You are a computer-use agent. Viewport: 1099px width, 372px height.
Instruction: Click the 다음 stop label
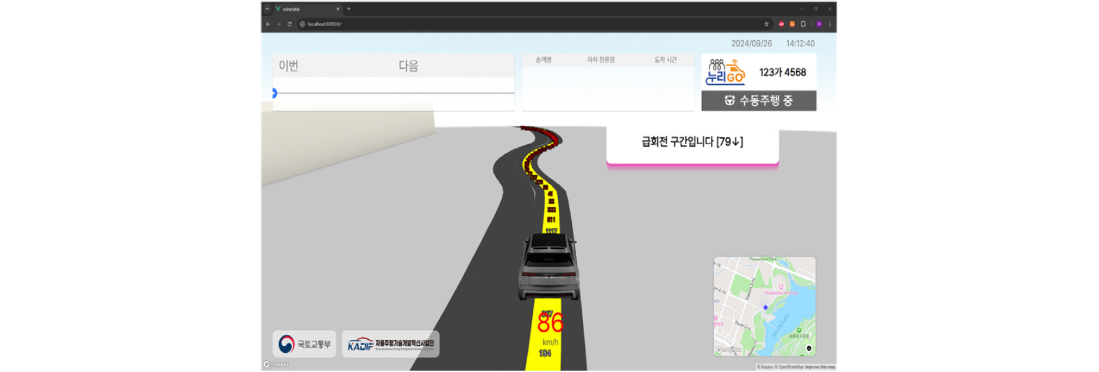click(x=408, y=66)
